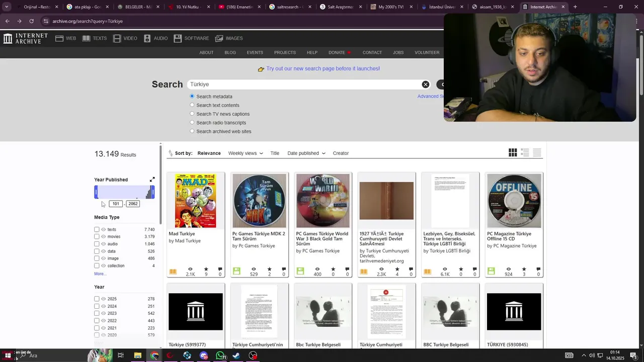Open the Weekly views sort dropdown
The height and width of the screenshot is (362, 644).
tap(246, 153)
